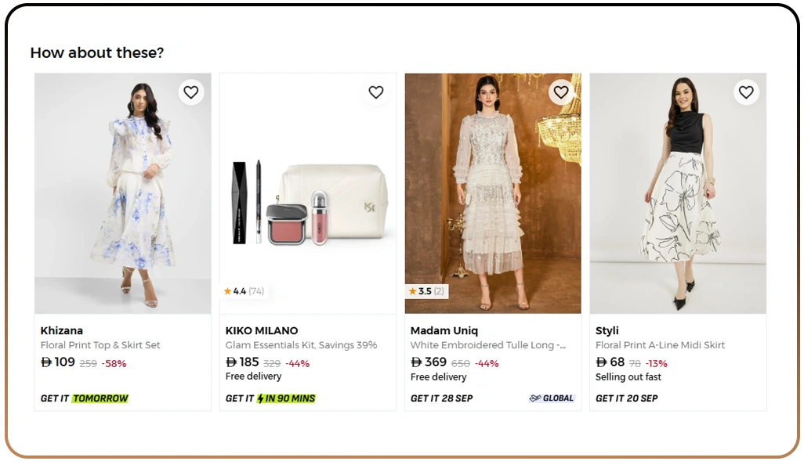Open the KIKO MILANO Glam Essentials Kit listing
Screen dimensions: 804x461
[300, 344]
